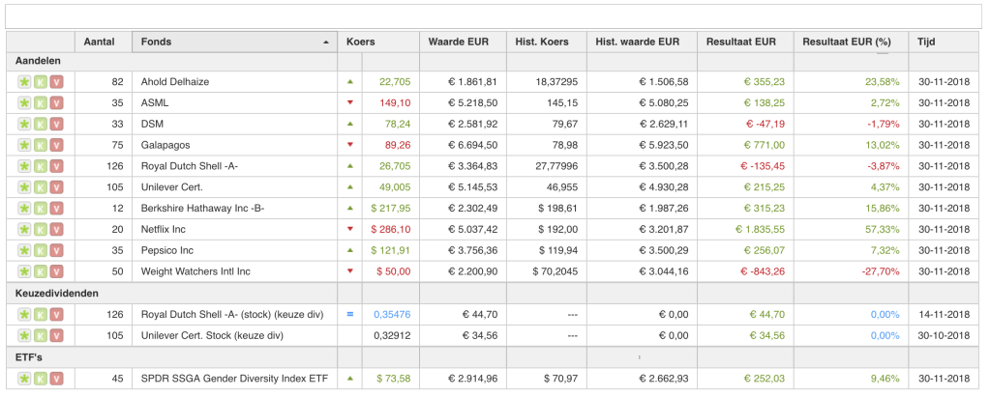Click the K icon for Weight Watchers Intl Inc

41,272
